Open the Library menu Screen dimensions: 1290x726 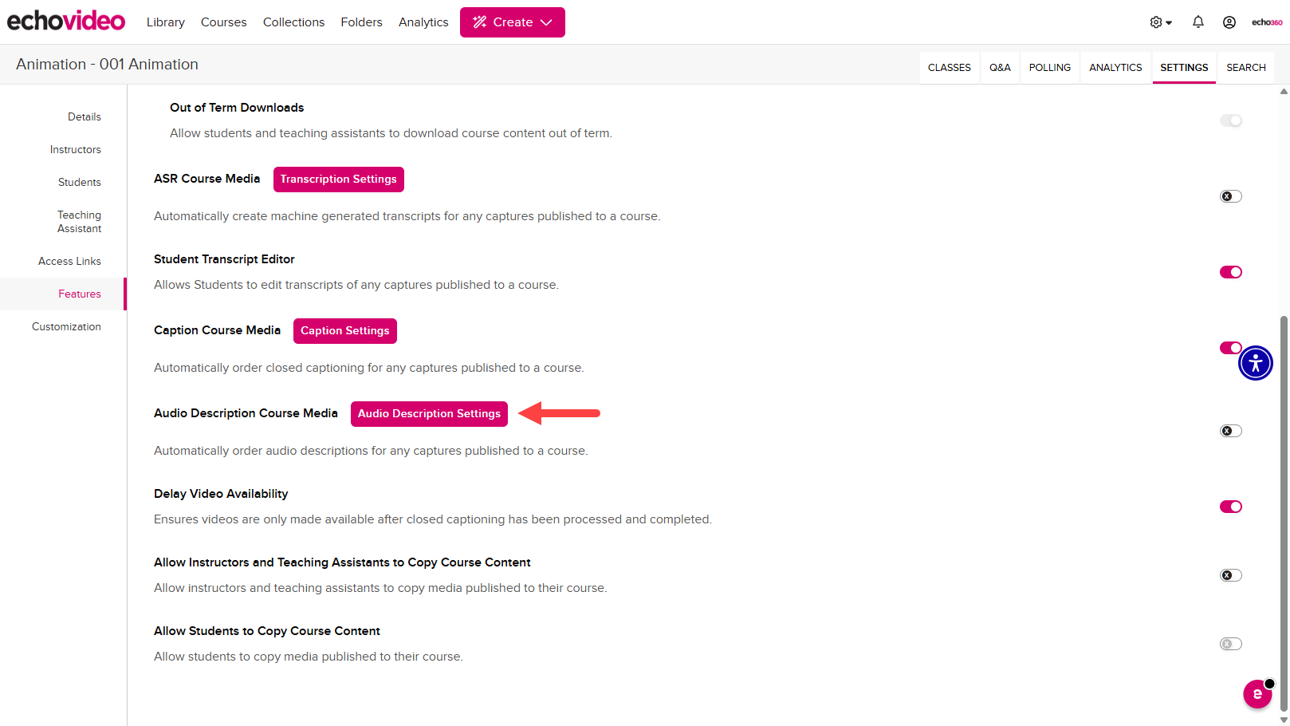[x=166, y=22]
